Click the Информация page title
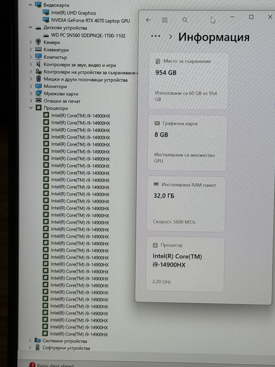The width and height of the screenshot is (275, 367). coord(214,37)
